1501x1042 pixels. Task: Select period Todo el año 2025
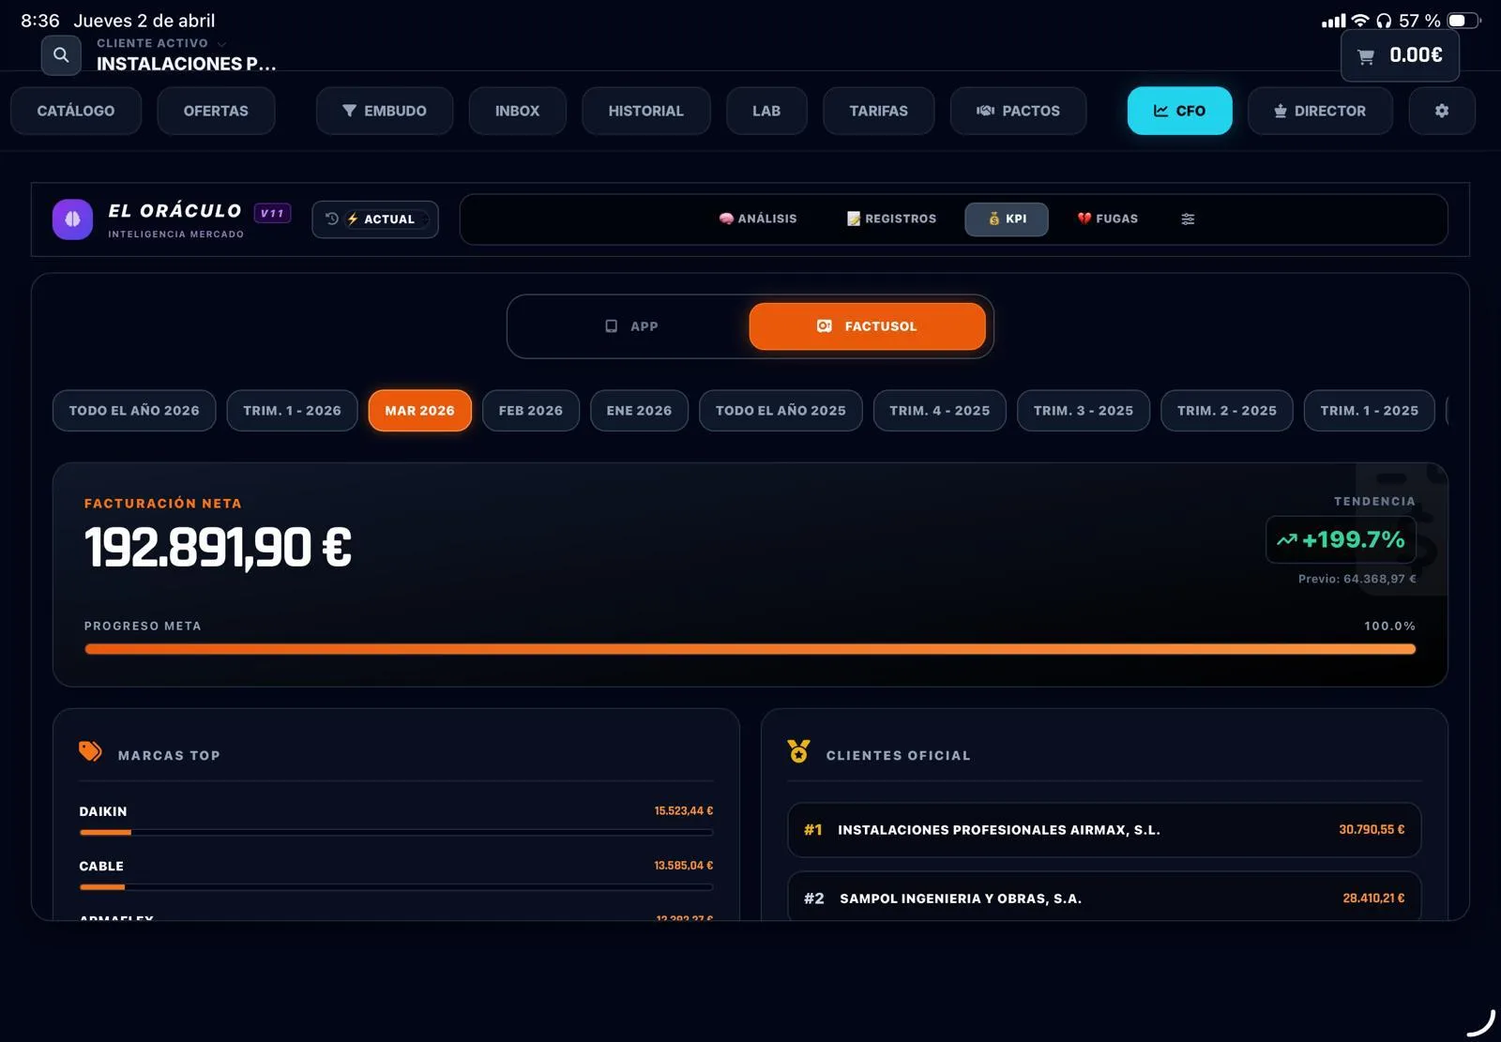(x=781, y=411)
